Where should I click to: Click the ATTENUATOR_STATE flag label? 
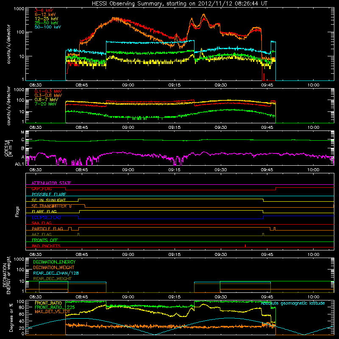coord(51,183)
